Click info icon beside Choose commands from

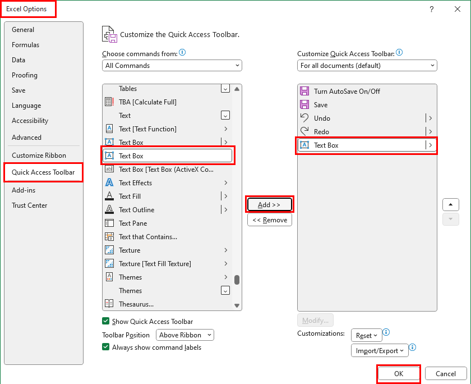pyautogui.click(x=182, y=52)
